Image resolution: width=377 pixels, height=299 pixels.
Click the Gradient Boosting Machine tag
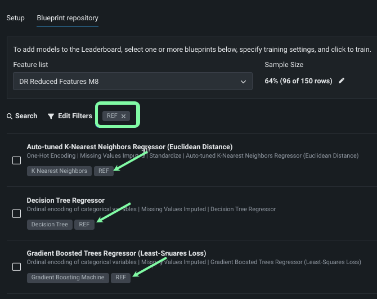click(68, 277)
